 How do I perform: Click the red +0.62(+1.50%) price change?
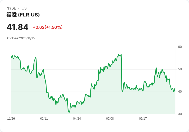click(x=48, y=27)
